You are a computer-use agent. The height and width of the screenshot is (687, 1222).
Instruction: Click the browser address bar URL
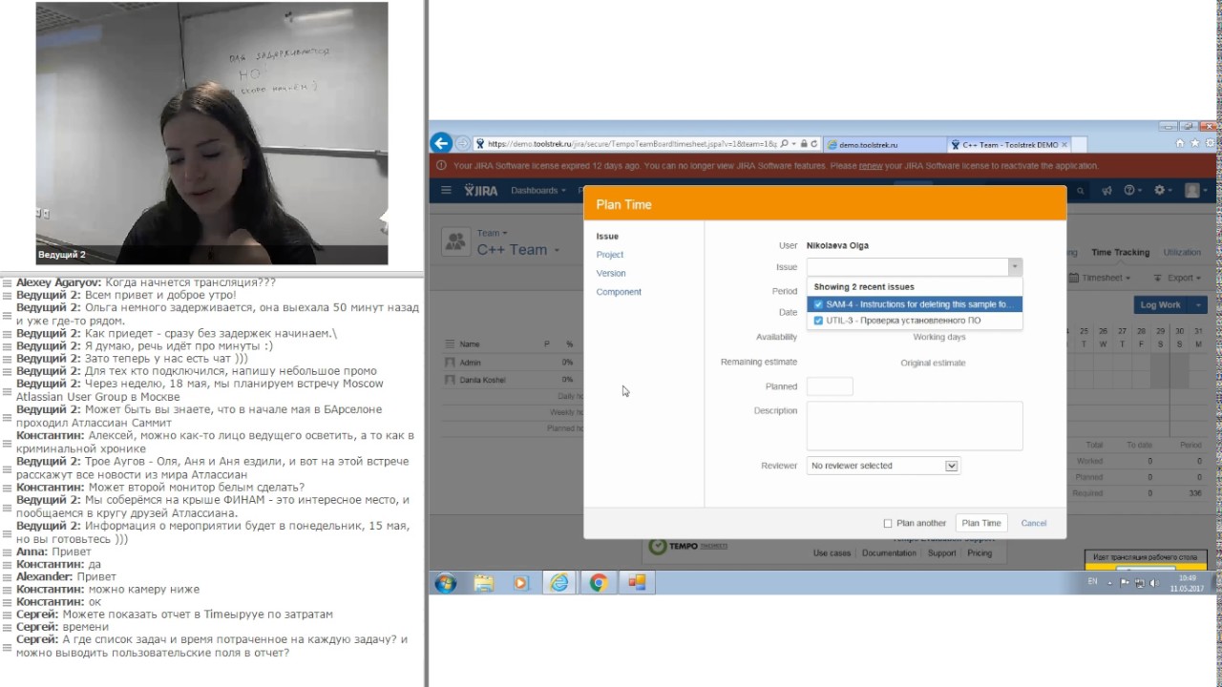[x=630, y=145]
